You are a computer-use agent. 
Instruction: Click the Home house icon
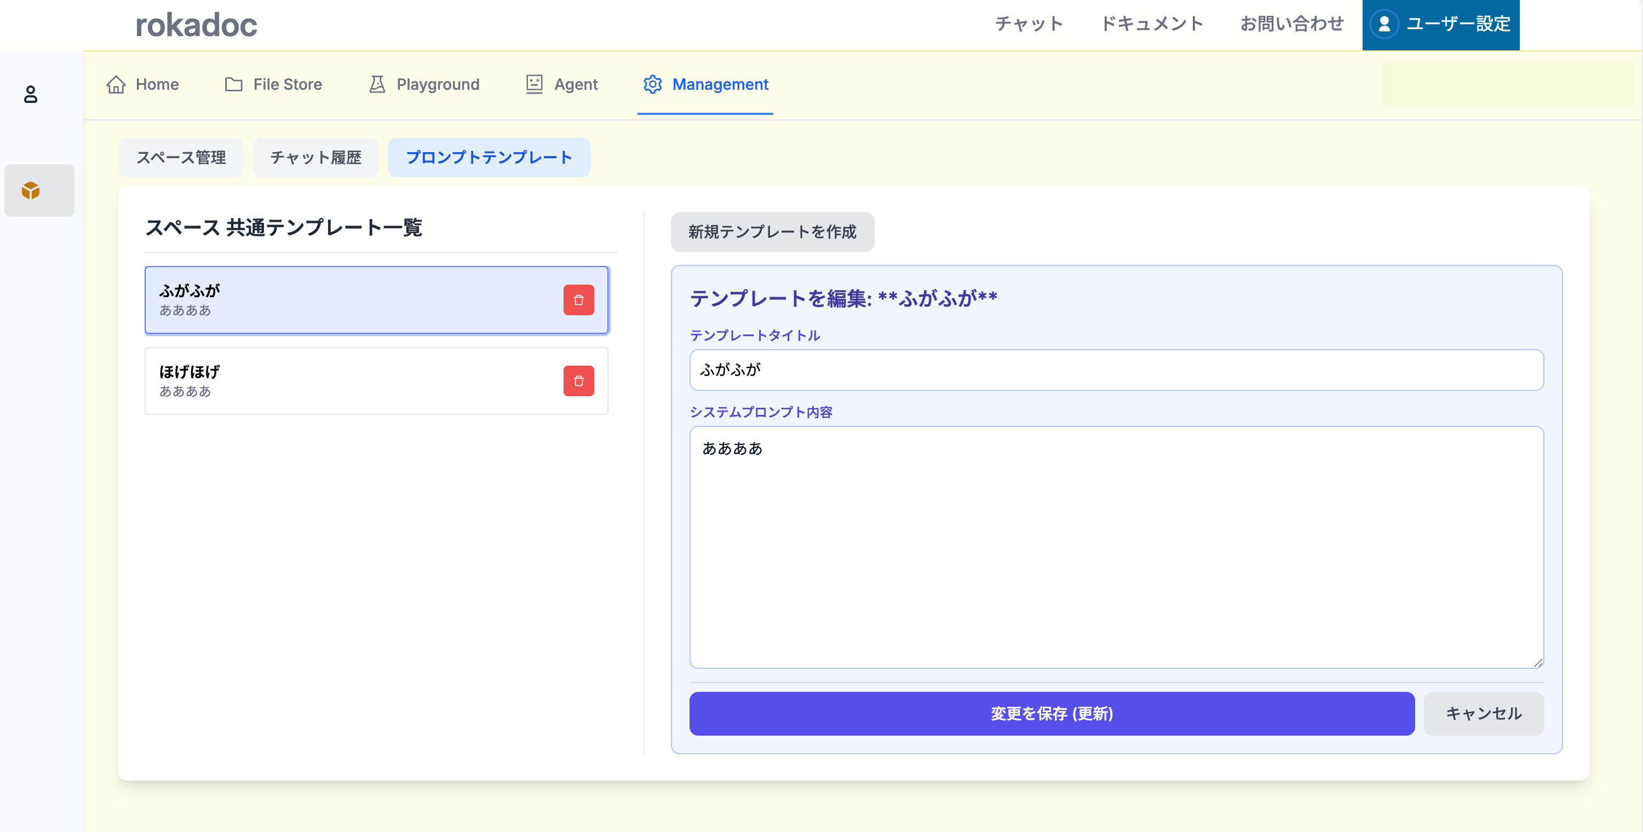[x=116, y=84]
